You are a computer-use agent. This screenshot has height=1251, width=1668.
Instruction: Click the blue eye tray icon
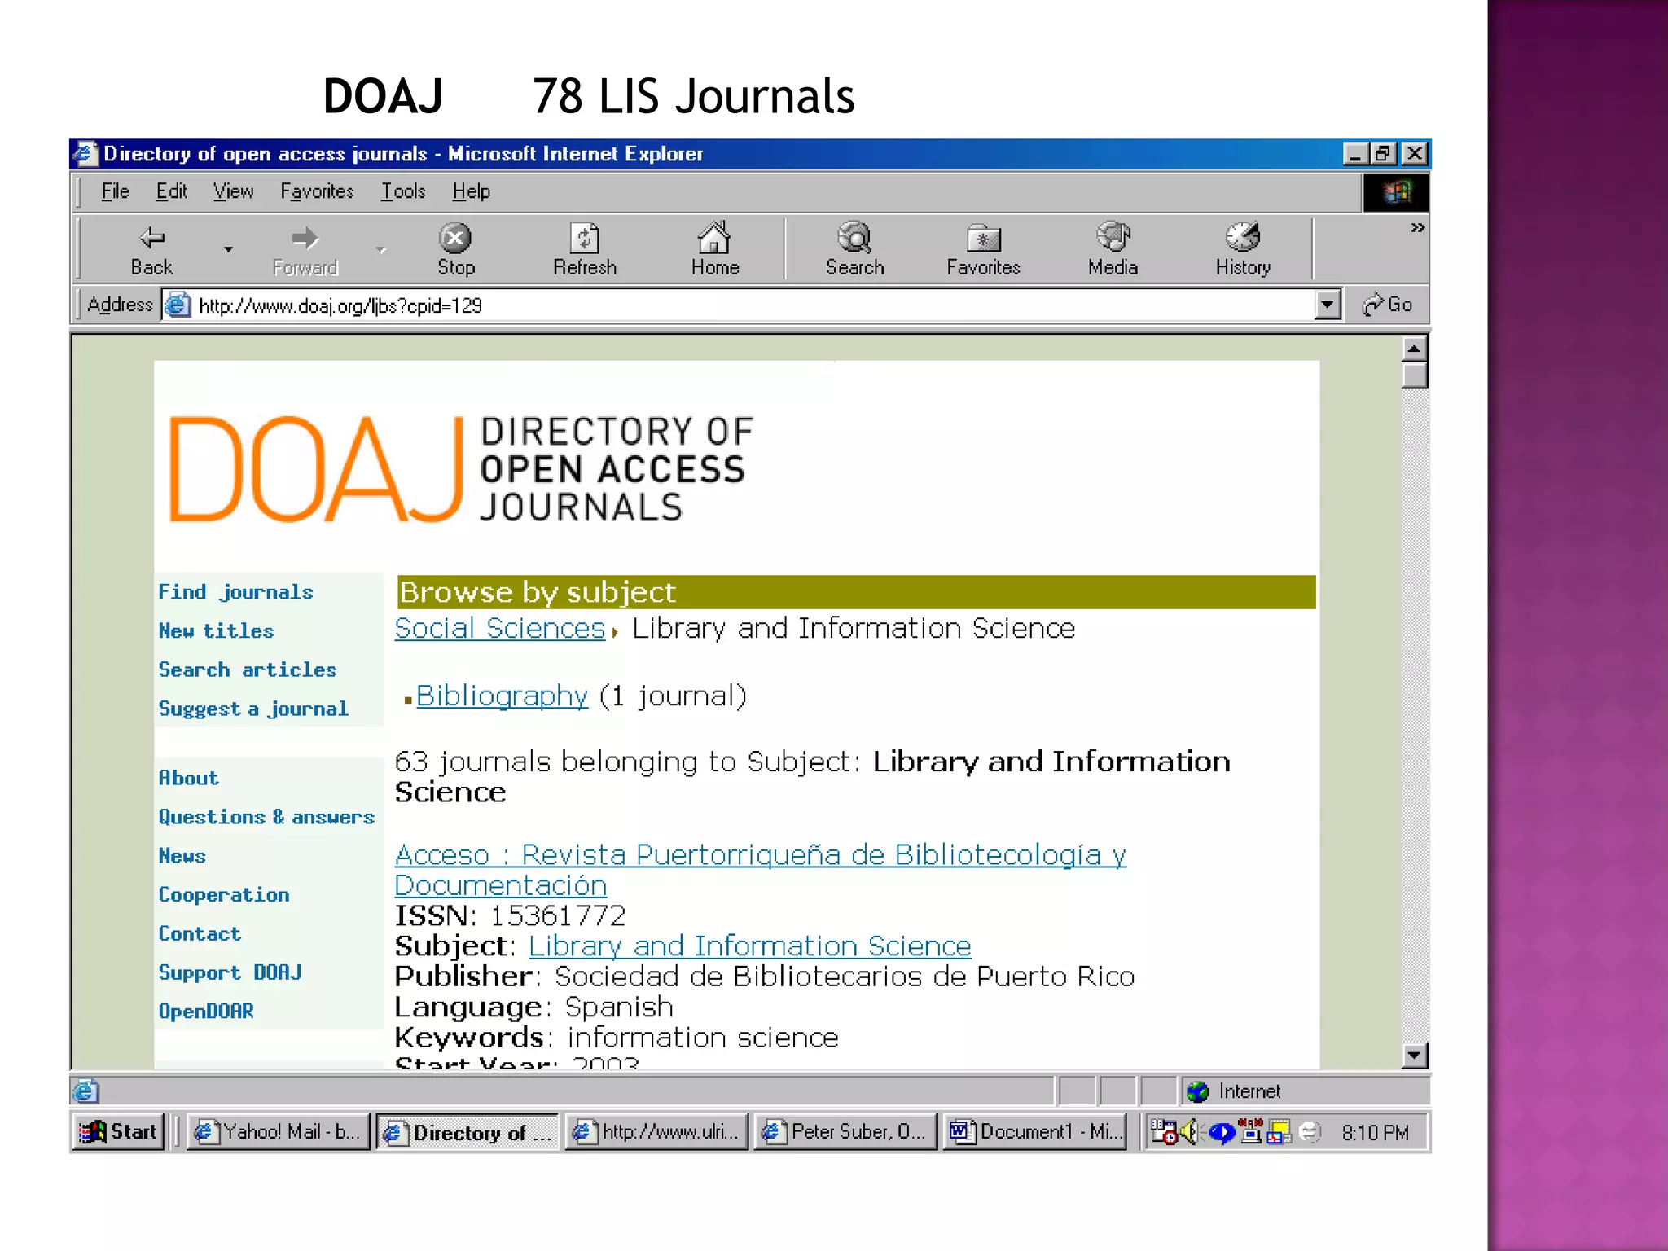[x=1221, y=1132]
